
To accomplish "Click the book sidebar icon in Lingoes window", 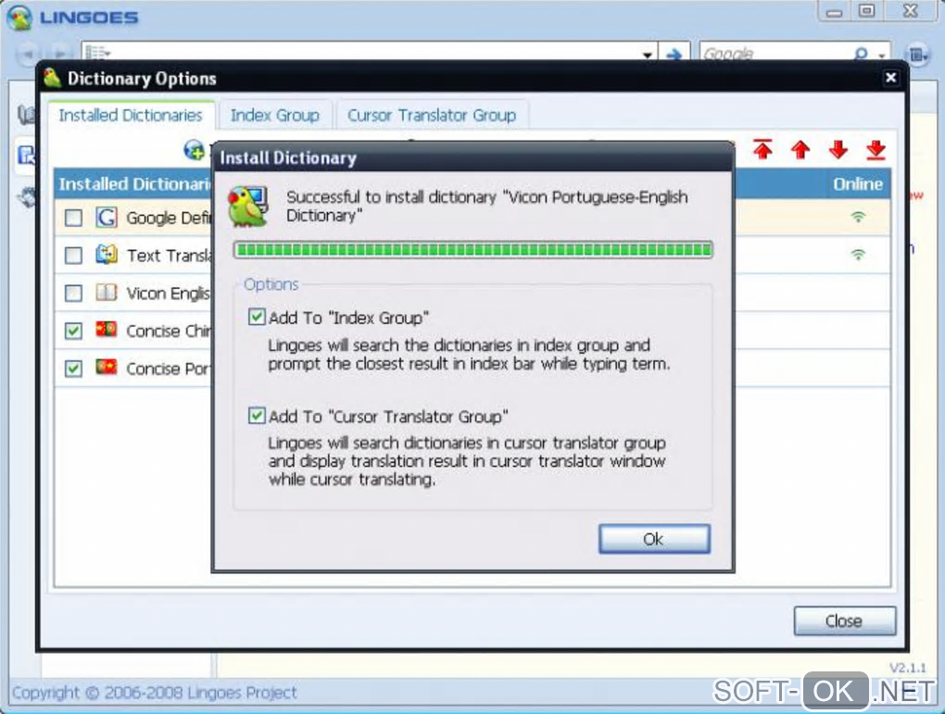I will 25,115.
